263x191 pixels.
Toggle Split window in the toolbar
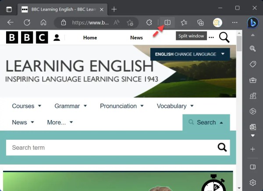point(167,22)
